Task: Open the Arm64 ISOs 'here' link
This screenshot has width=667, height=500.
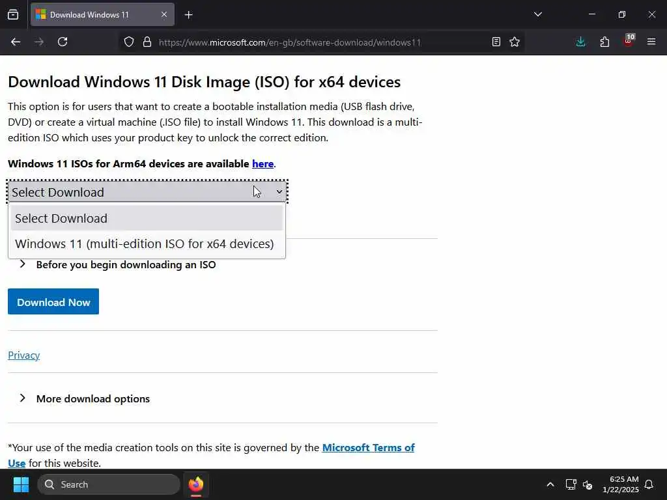Action: 263,163
